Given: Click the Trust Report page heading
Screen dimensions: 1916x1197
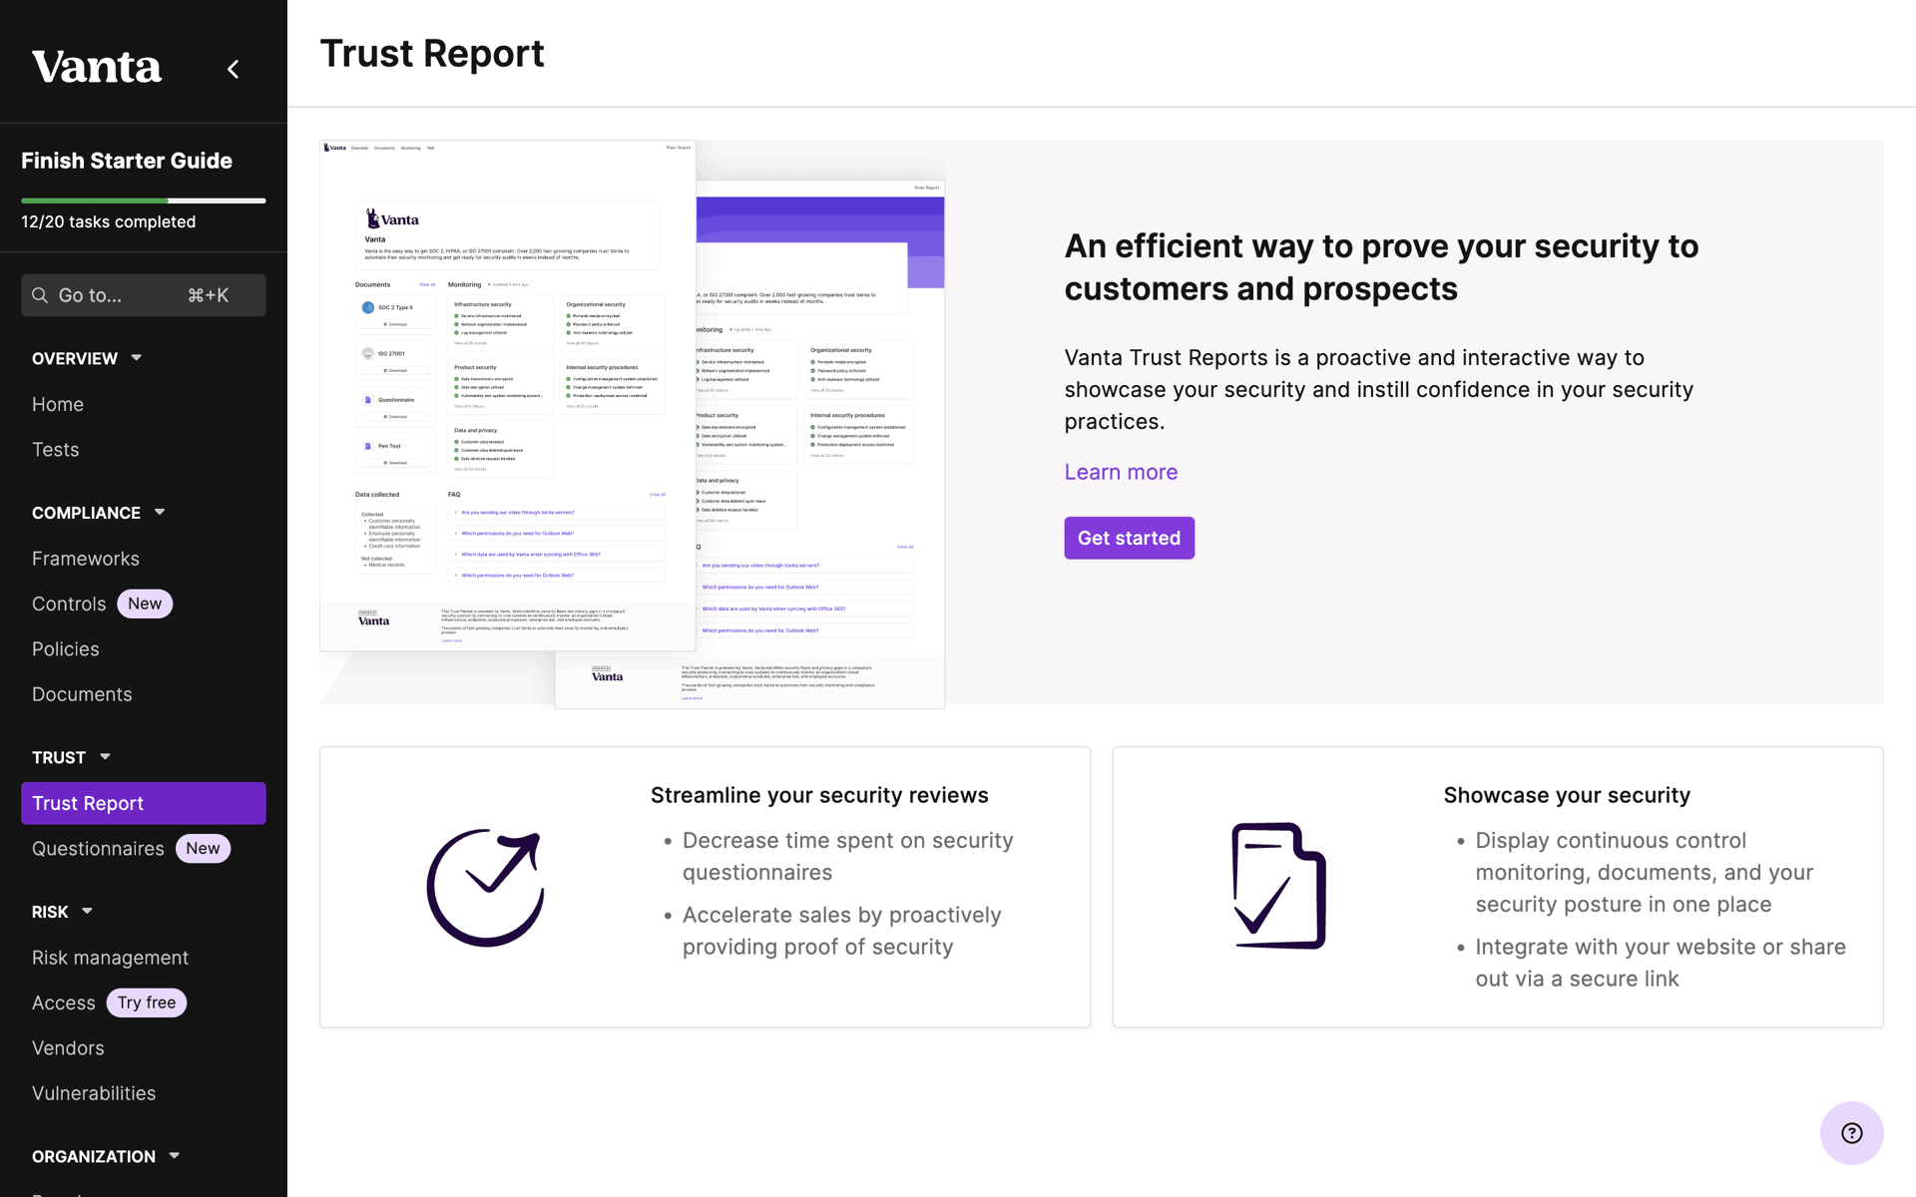Looking at the screenshot, I should pos(432,54).
